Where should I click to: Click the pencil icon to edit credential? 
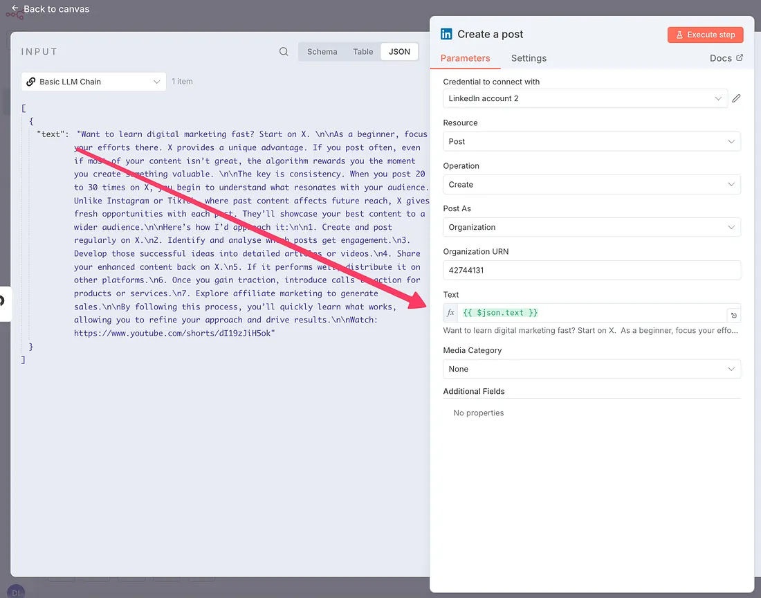(736, 99)
